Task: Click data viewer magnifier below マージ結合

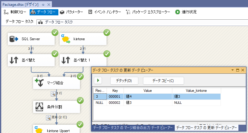Action: (53, 94)
